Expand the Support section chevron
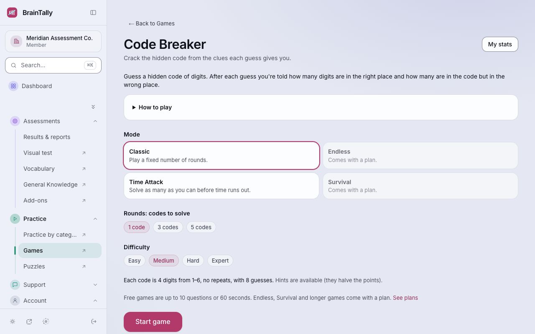Screen dimensions: 535x334 pyautogui.click(x=95, y=285)
